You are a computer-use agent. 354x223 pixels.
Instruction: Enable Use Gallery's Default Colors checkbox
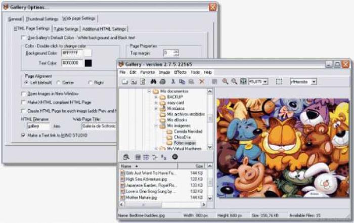pos(23,38)
